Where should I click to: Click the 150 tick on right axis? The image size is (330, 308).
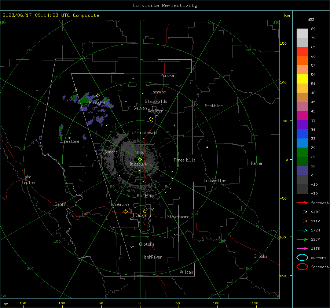tap(283, 43)
